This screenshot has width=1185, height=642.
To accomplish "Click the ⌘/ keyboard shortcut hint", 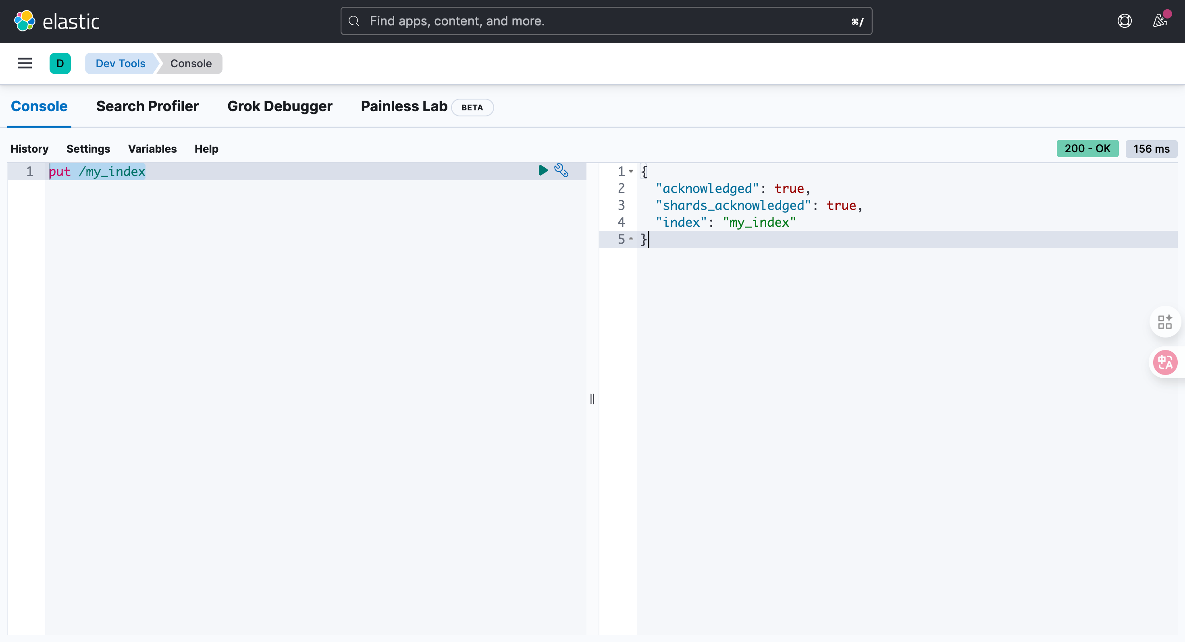I will (x=857, y=22).
